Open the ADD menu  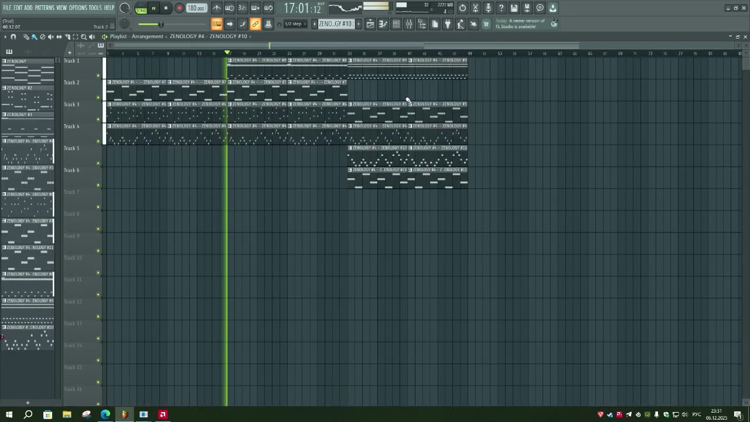point(28,8)
